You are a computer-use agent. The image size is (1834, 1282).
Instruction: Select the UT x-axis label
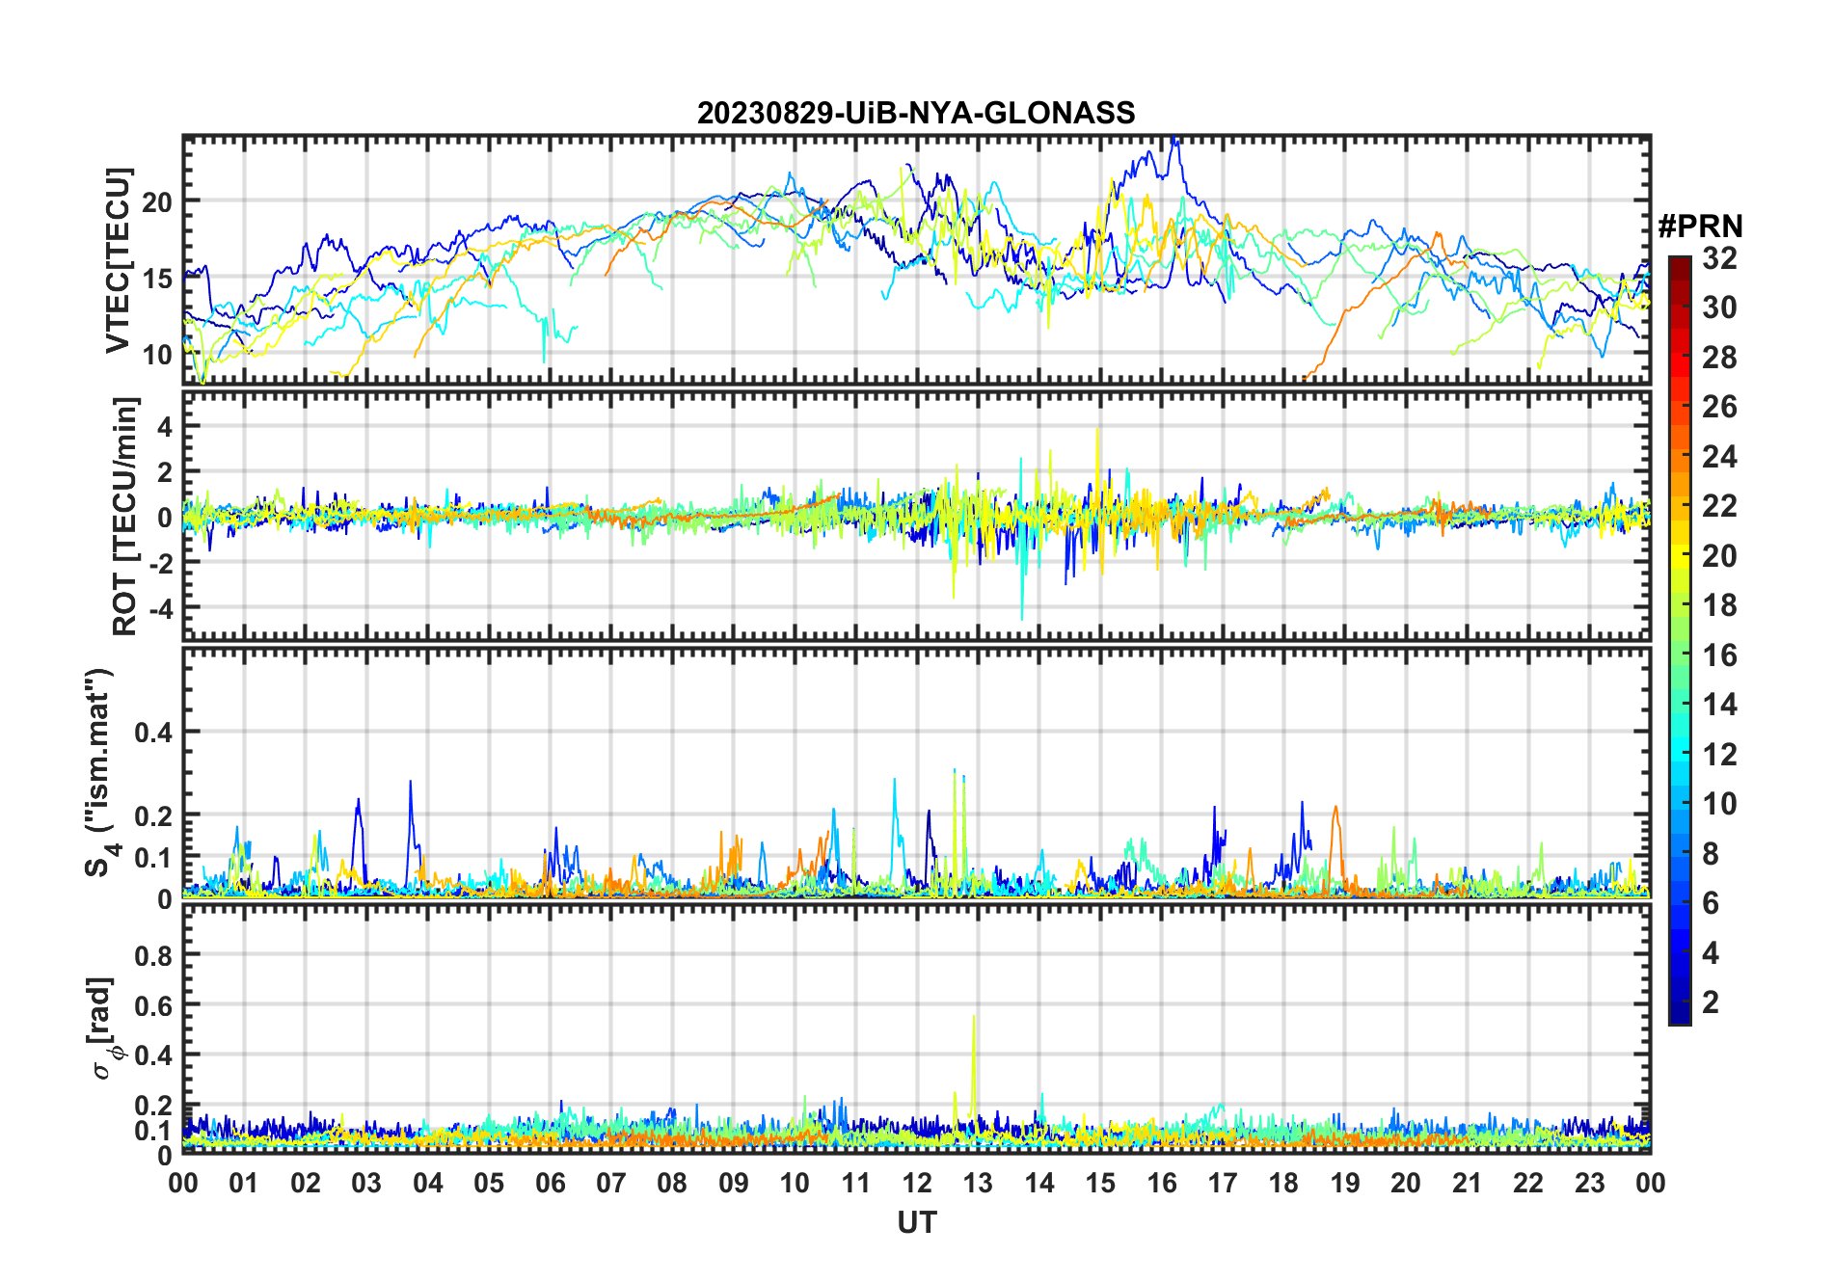pos(916,1223)
